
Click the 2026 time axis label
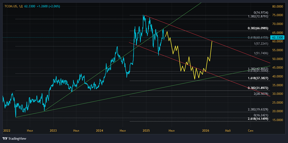206,131
